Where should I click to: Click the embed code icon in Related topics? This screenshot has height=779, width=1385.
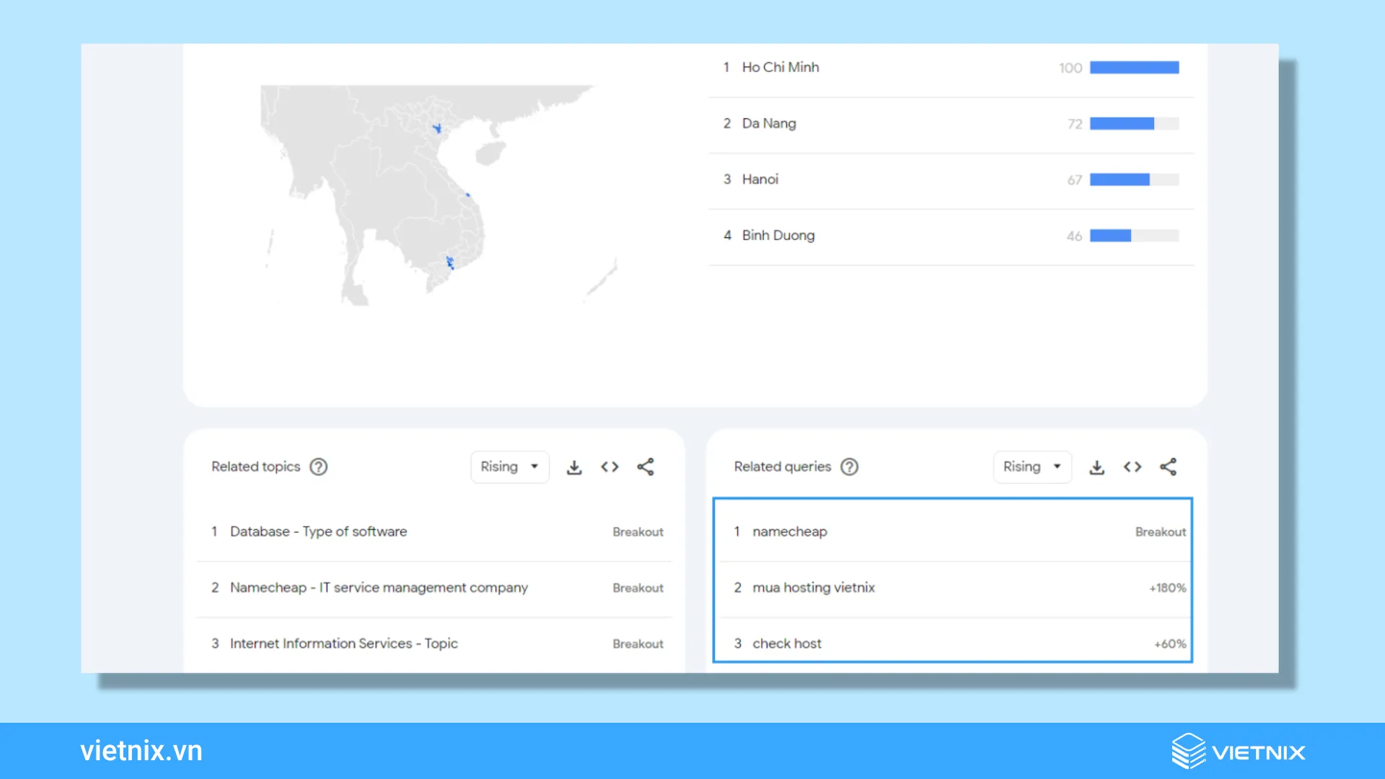(x=610, y=466)
